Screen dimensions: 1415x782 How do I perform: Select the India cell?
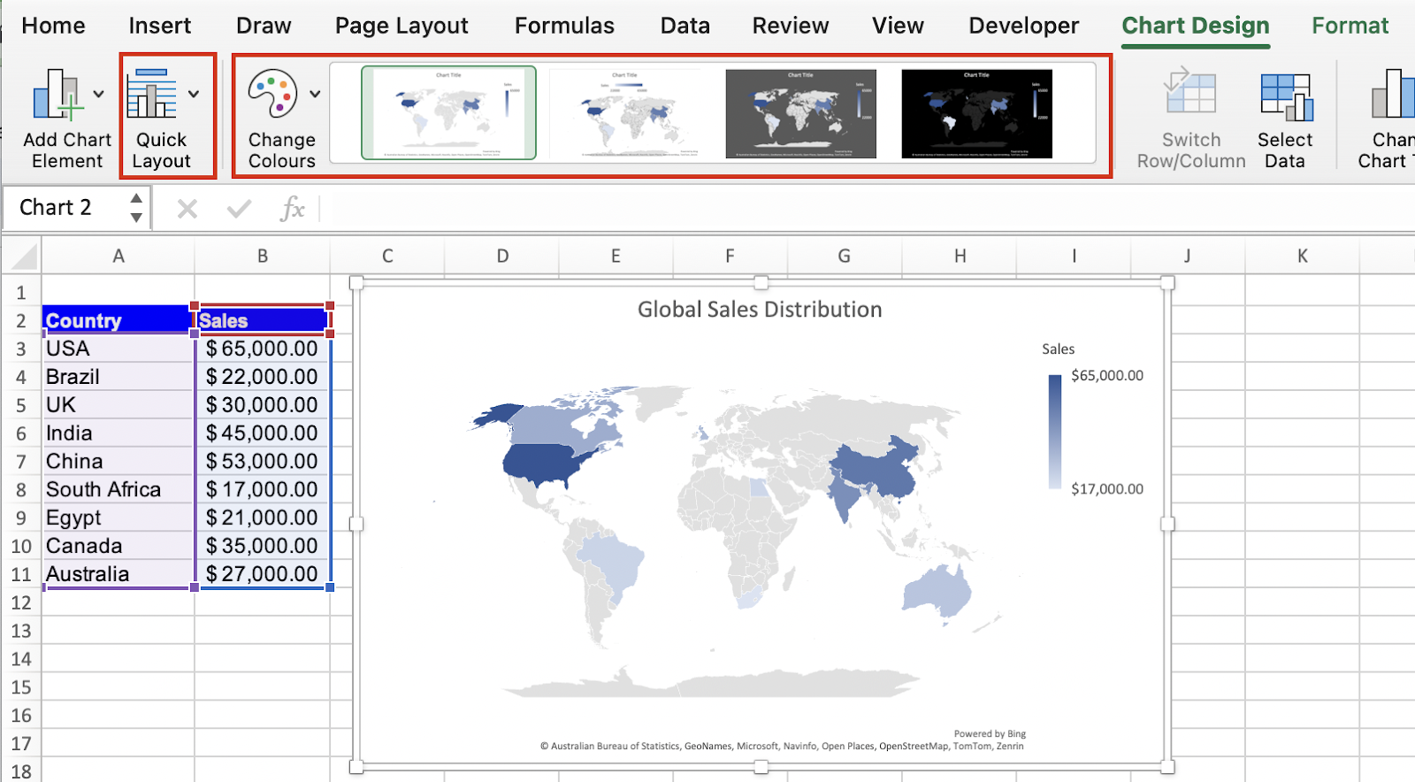click(x=119, y=433)
